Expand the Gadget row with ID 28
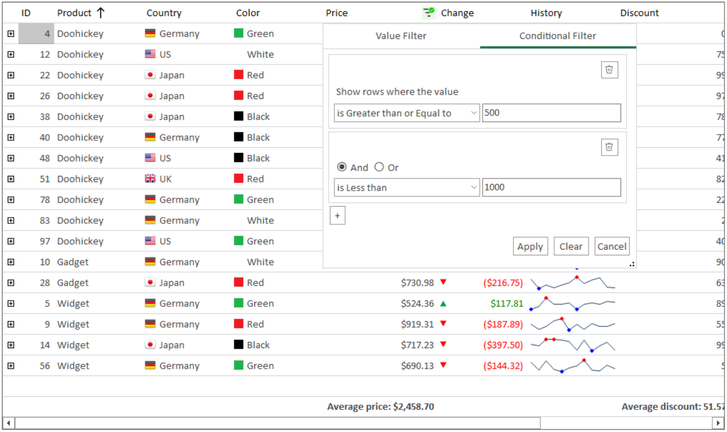 pyautogui.click(x=11, y=283)
